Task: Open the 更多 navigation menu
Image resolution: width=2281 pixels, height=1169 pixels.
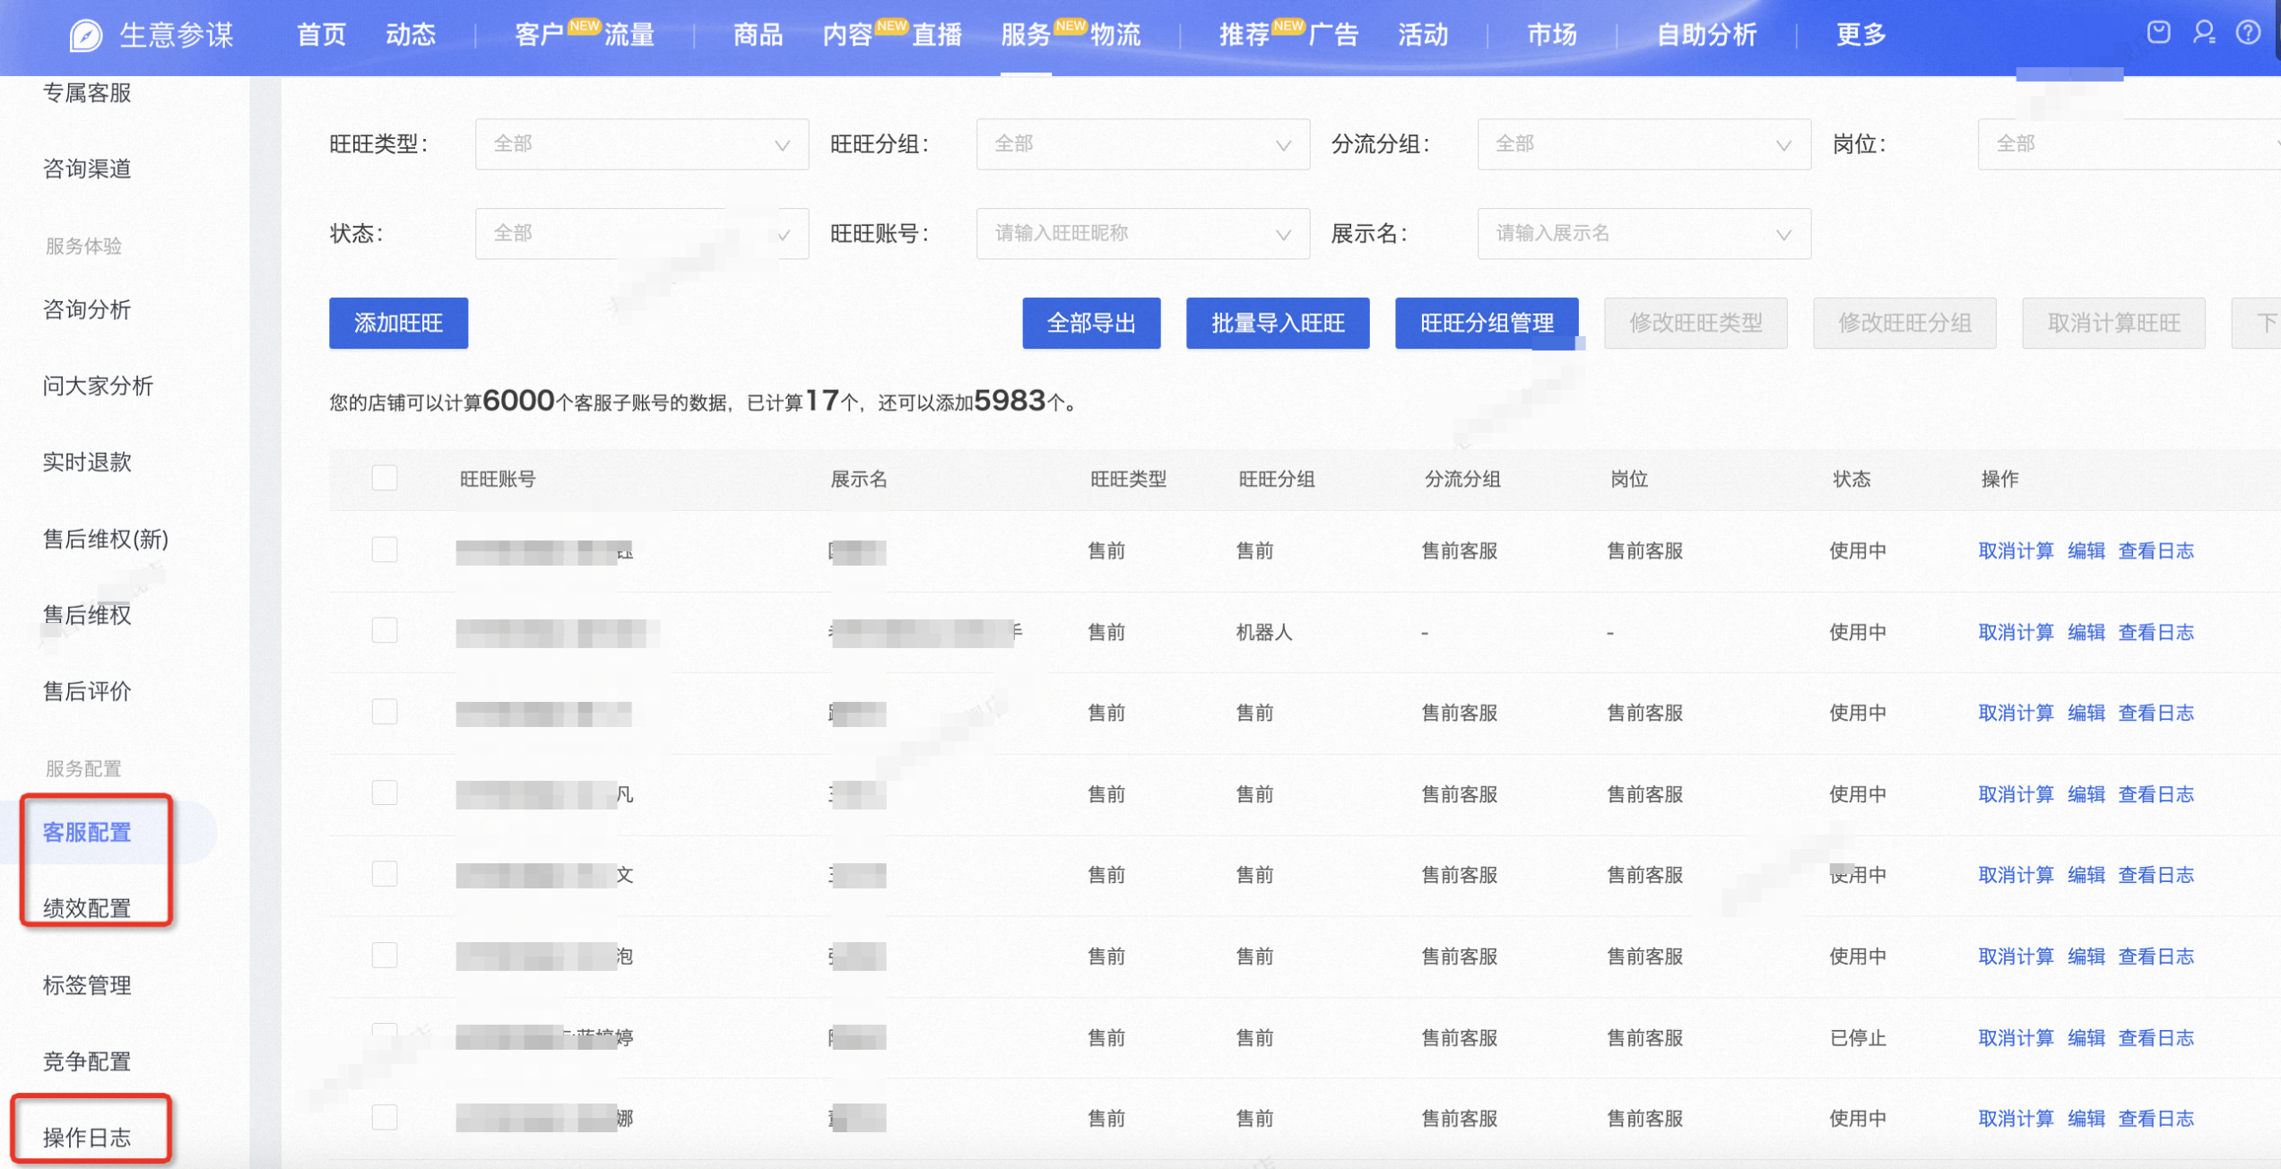Action: click(1861, 35)
